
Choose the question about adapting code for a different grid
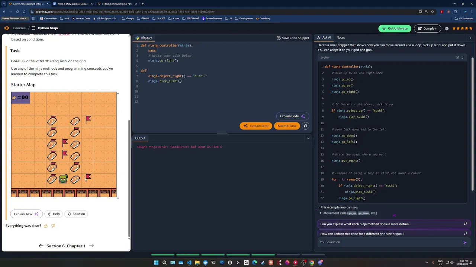[x=393, y=234]
